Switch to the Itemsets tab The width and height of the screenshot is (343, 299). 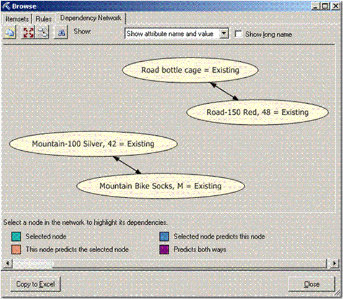(x=17, y=19)
